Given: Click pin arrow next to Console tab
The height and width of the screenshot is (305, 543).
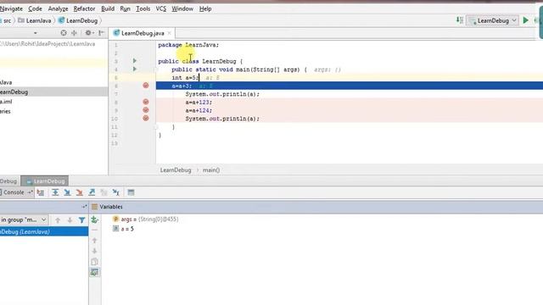Looking at the screenshot, I should [31, 192].
